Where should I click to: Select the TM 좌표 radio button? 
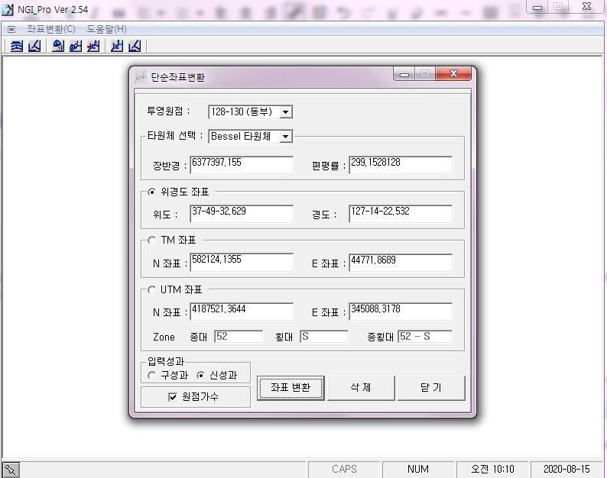click(x=151, y=241)
